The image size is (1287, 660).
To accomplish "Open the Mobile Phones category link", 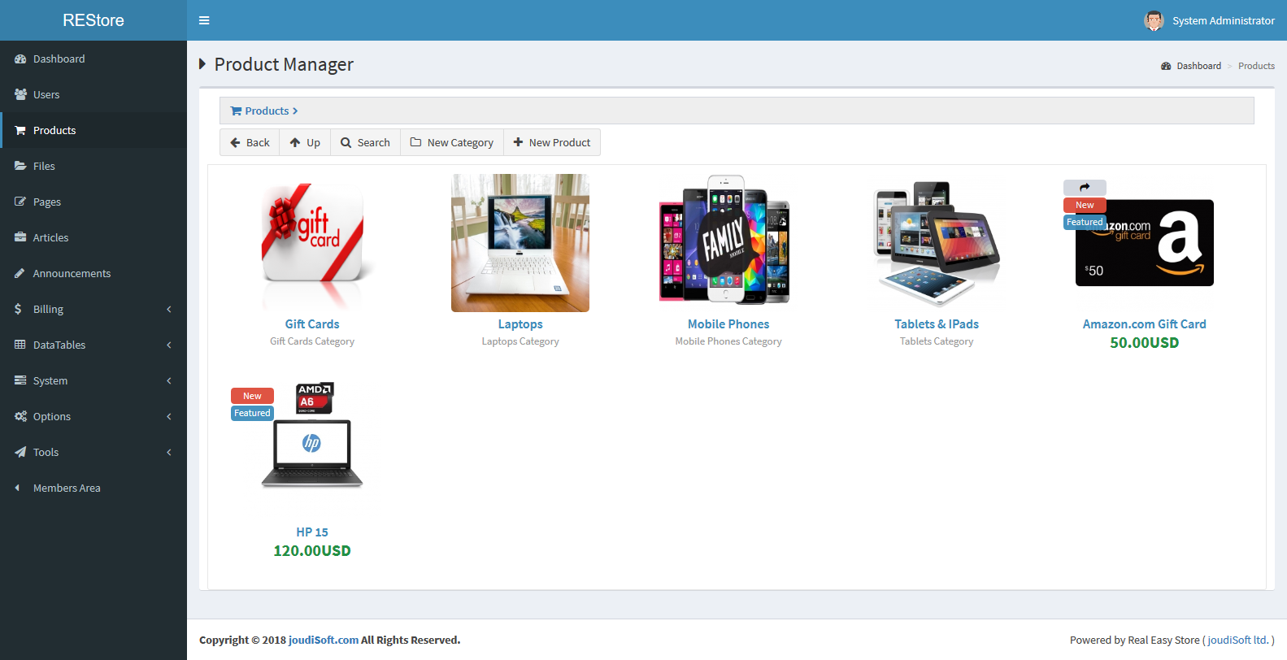I will [728, 323].
